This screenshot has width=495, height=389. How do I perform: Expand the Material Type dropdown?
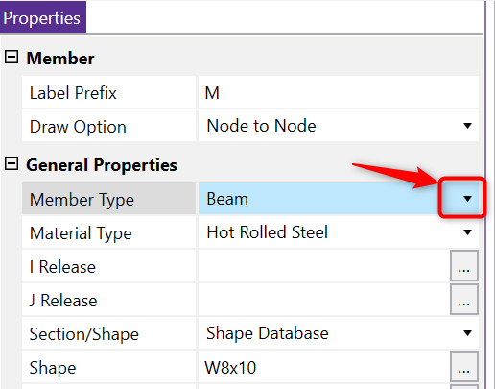(x=467, y=232)
